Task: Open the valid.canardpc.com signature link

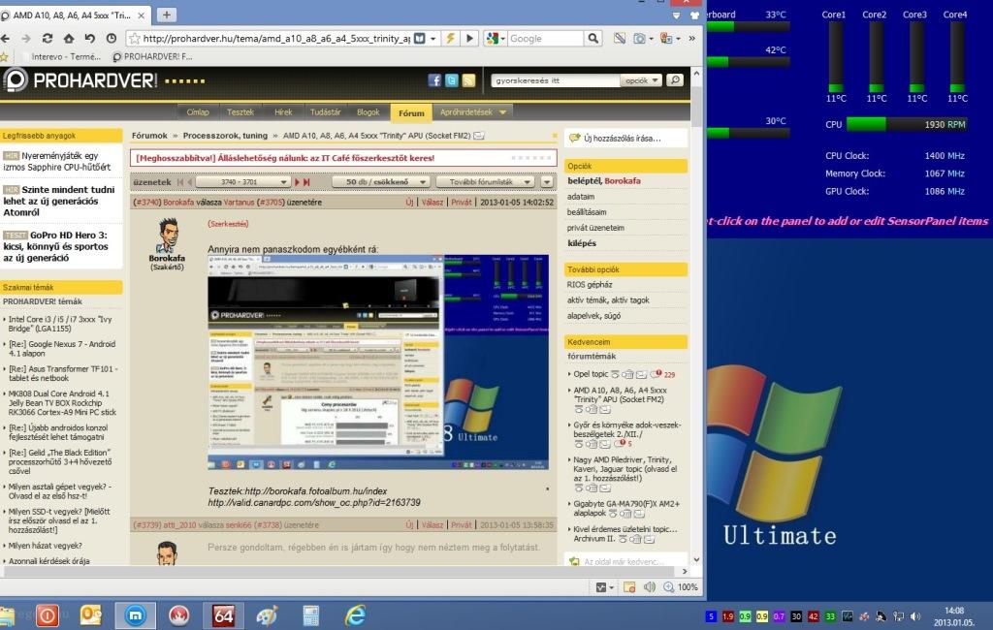Action: point(314,503)
